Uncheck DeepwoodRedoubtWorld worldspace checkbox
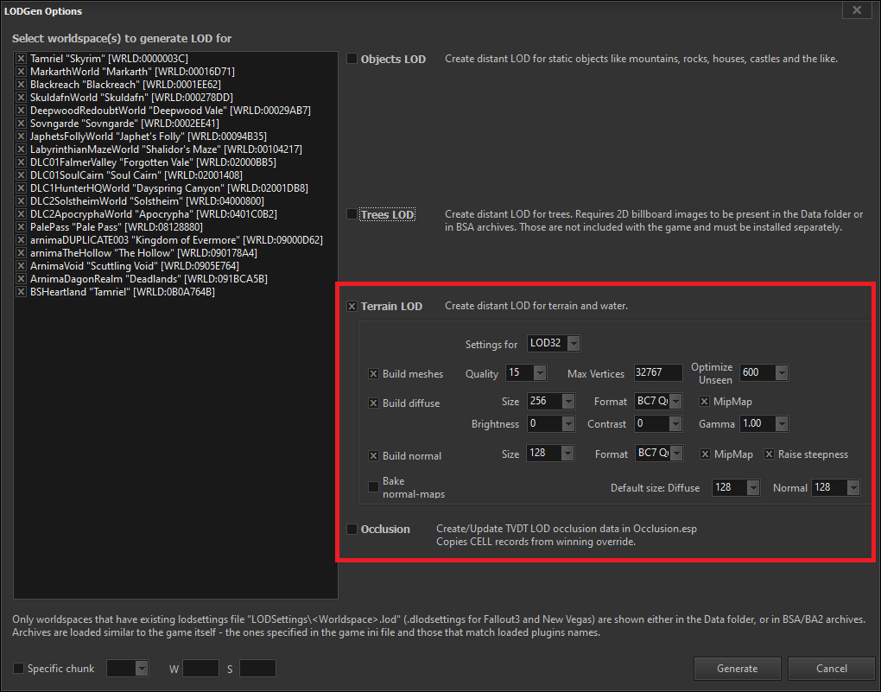 click(x=21, y=111)
